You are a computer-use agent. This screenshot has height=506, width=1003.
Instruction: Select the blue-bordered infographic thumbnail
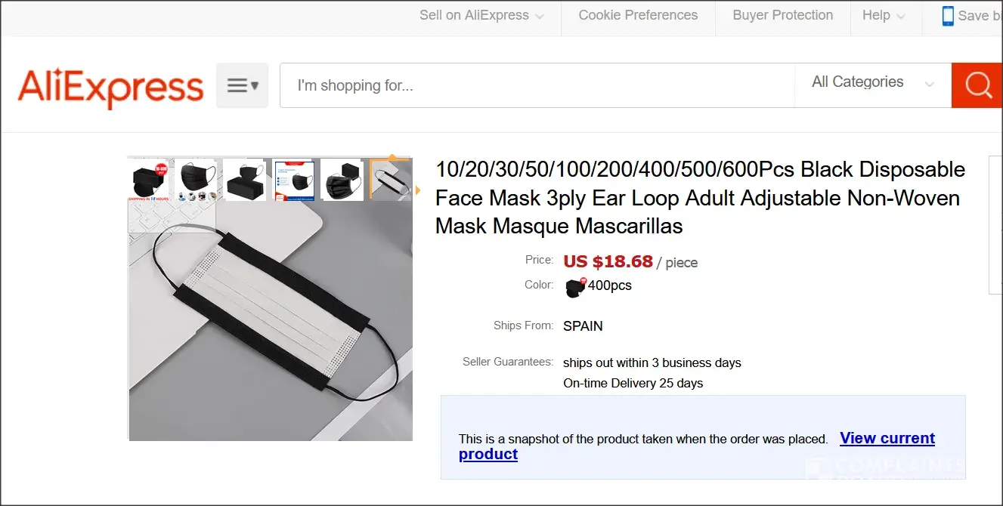293,180
